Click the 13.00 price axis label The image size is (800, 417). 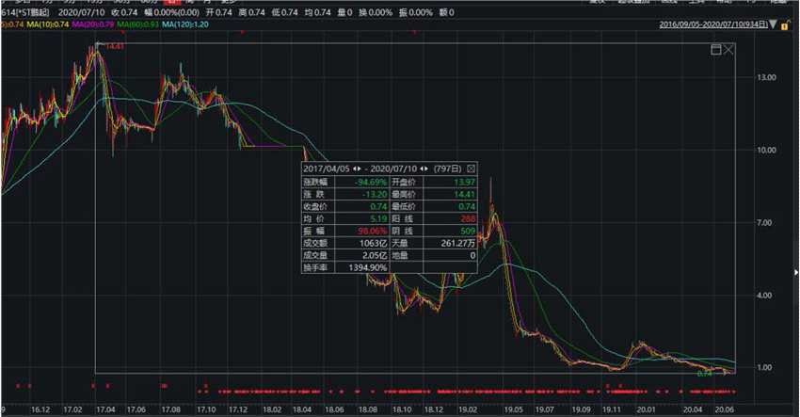[x=765, y=77]
